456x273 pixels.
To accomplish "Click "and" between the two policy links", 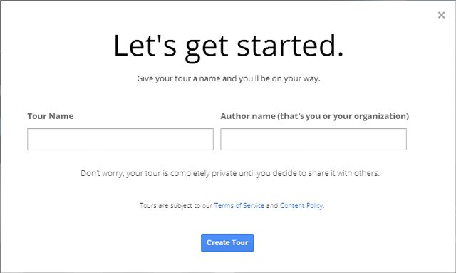I will tap(272, 205).
